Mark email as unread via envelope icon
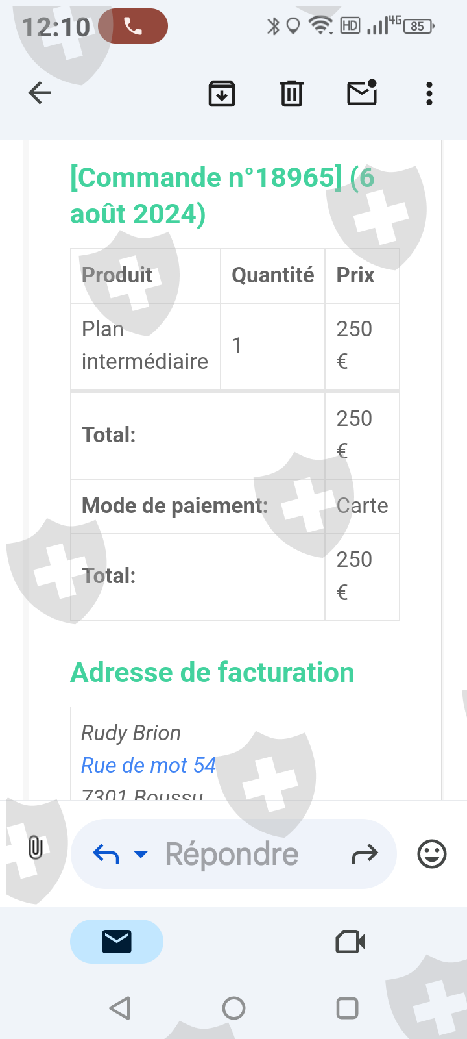The width and height of the screenshot is (467, 1039). 362,93
